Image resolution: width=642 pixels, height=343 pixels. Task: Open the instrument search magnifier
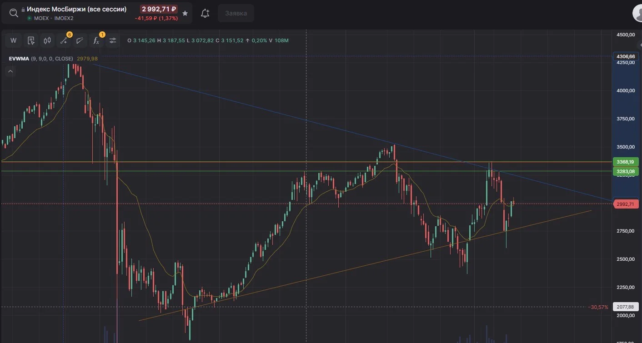tap(14, 13)
